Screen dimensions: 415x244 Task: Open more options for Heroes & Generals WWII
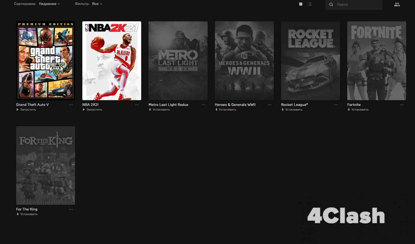(x=270, y=105)
